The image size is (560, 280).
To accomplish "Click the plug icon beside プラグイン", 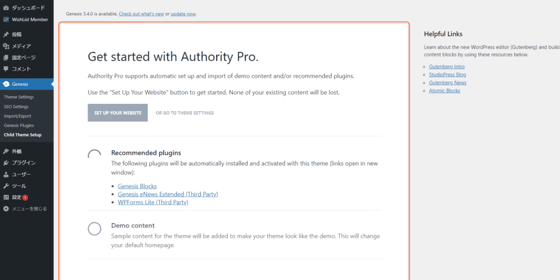I will [x=5, y=163].
